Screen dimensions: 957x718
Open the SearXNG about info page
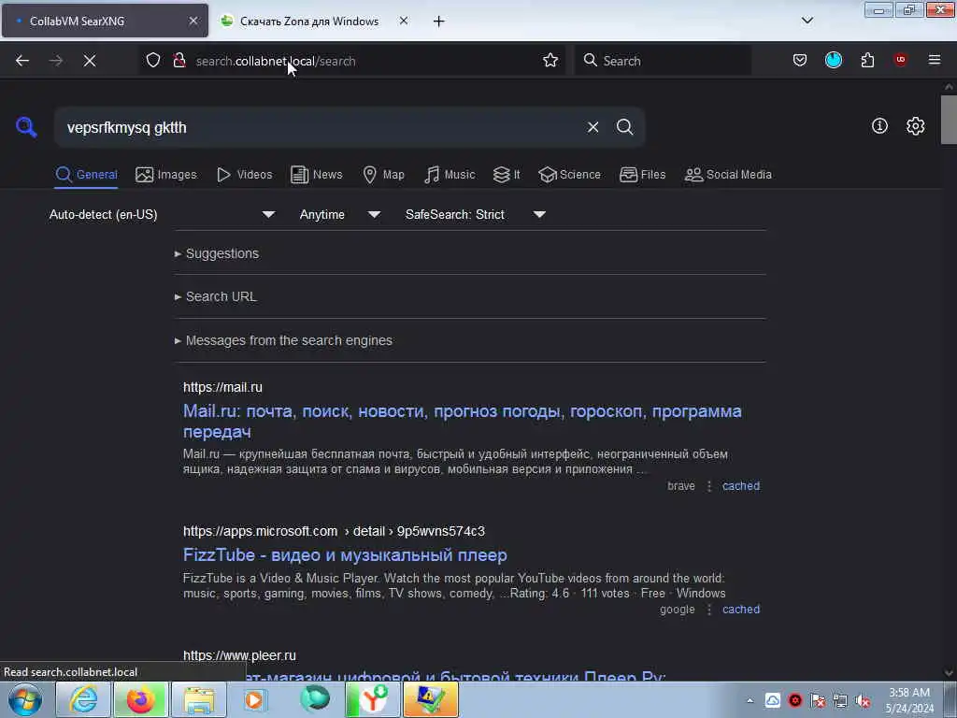[879, 126]
